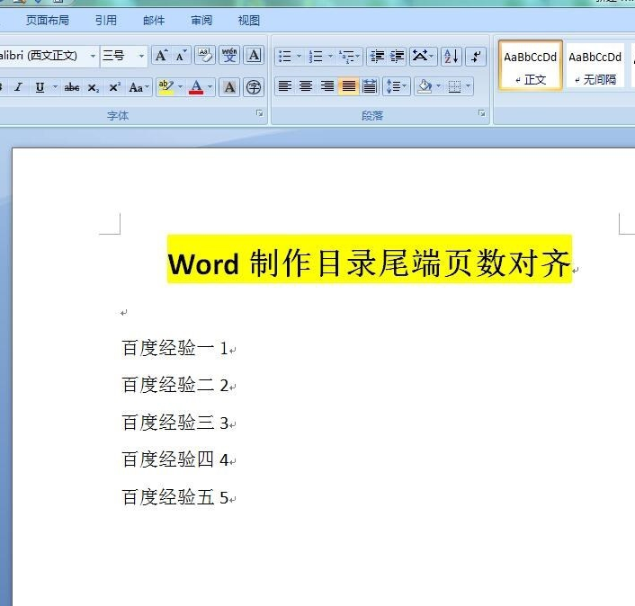Apply Character Border from the top font row
The width and height of the screenshot is (635, 606).
(x=254, y=56)
